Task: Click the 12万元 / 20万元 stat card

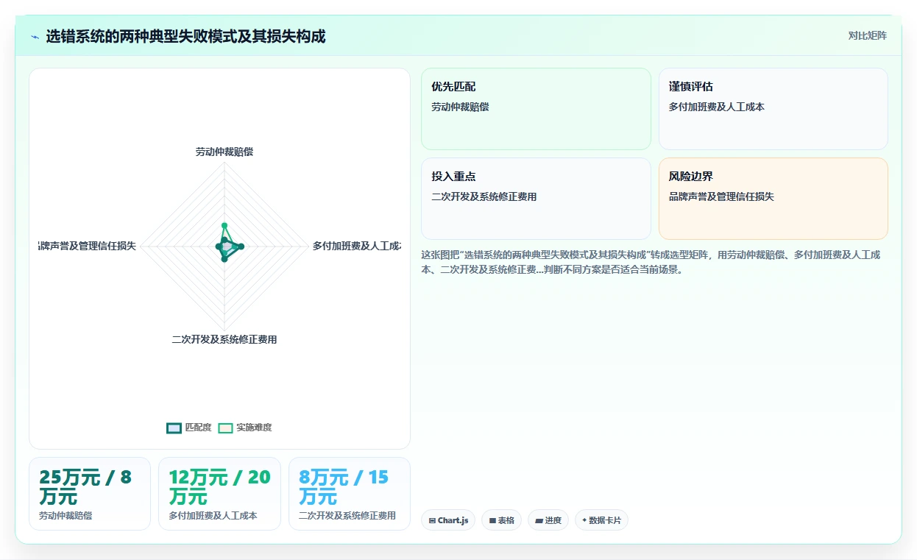Action: tap(219, 494)
